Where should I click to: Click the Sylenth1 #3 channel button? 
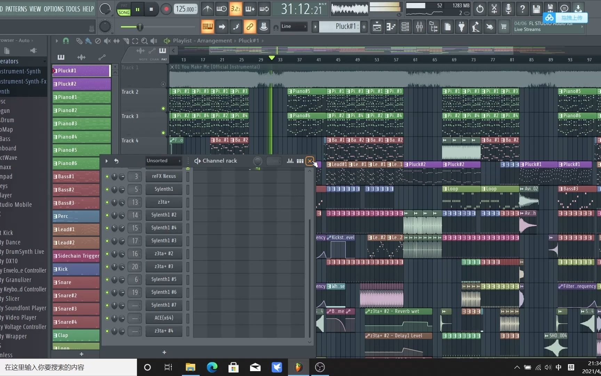click(164, 241)
